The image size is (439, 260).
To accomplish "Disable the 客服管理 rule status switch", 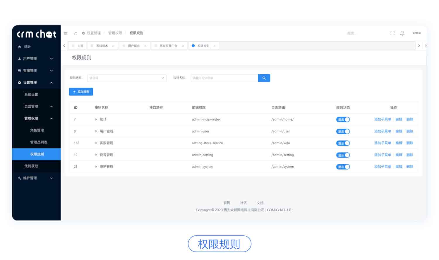I will pyautogui.click(x=343, y=143).
